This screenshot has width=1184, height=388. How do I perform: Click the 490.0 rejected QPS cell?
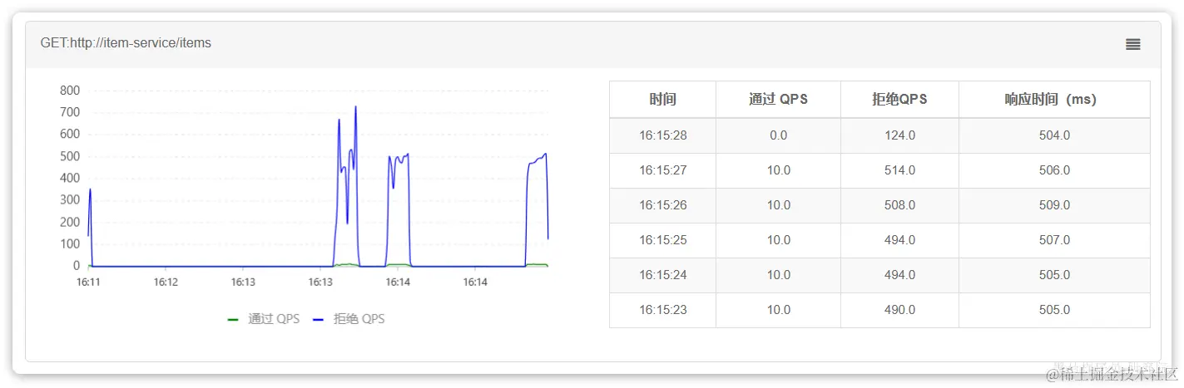tap(899, 310)
